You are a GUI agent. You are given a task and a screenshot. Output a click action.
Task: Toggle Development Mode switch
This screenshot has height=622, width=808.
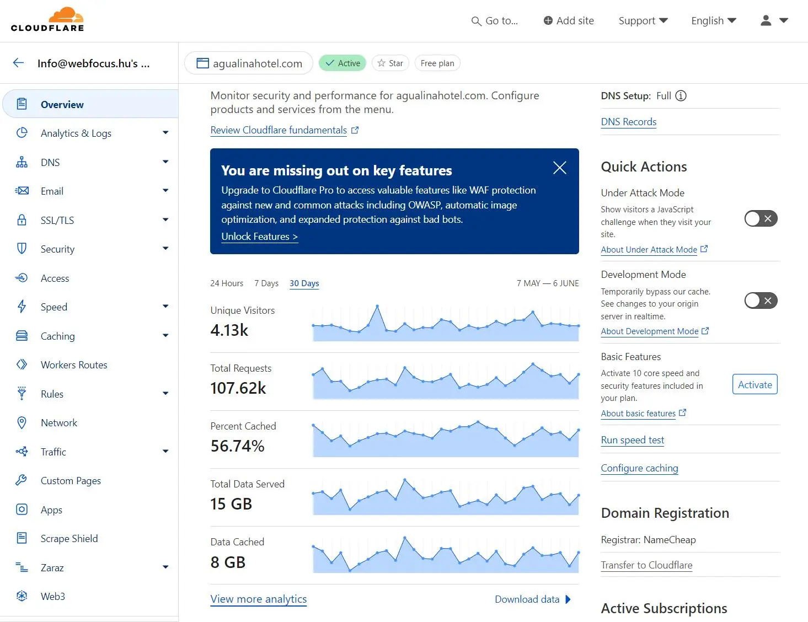pyautogui.click(x=761, y=301)
